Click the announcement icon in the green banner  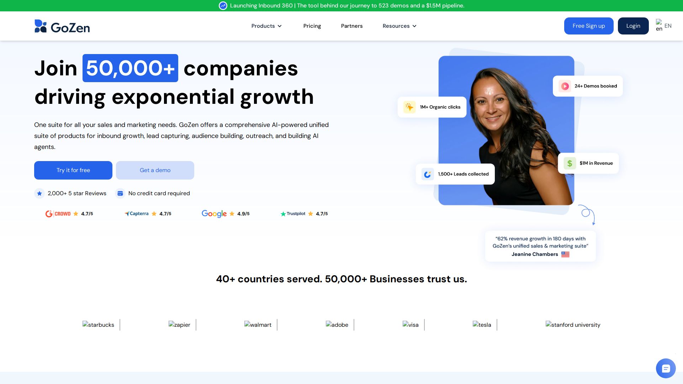(x=223, y=6)
